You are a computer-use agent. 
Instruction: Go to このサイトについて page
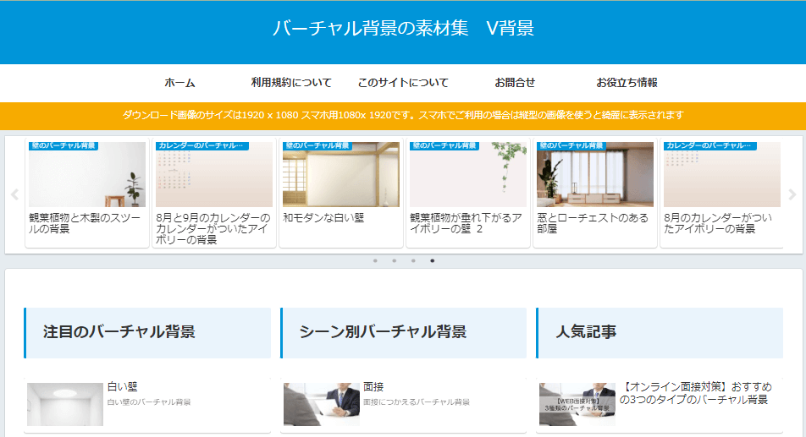(403, 83)
